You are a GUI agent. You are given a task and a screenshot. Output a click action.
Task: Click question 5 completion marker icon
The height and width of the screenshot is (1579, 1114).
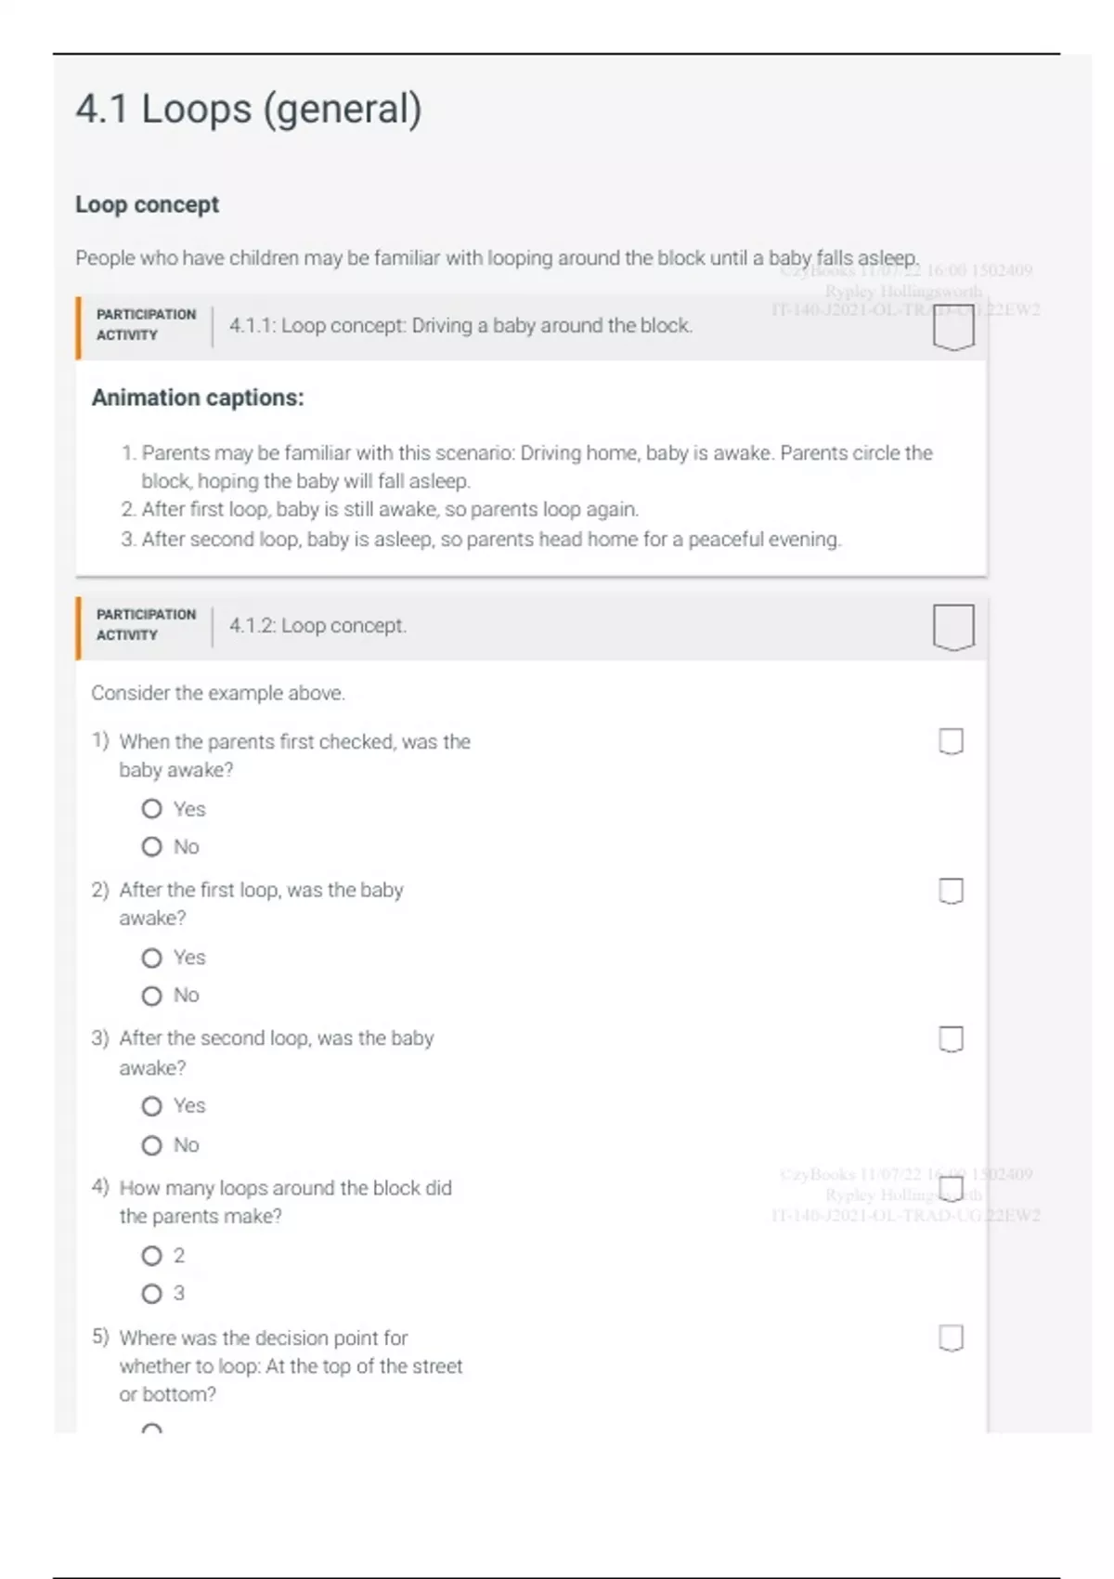pyautogui.click(x=951, y=1338)
